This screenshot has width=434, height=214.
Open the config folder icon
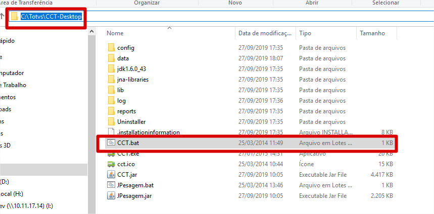(111, 48)
